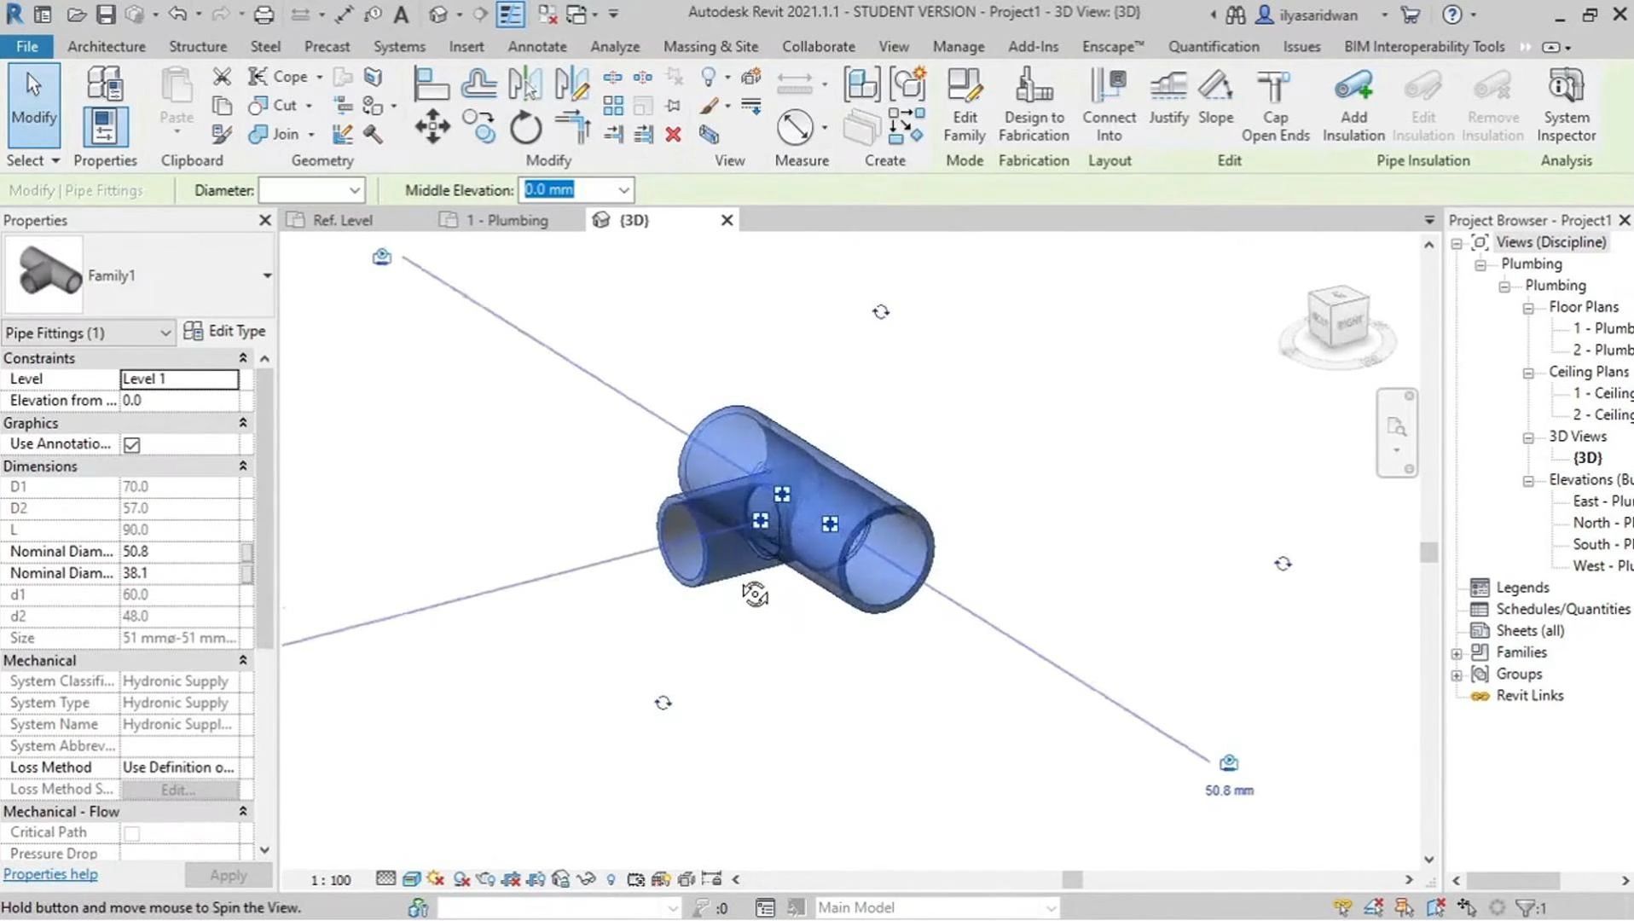Toggle the Use Annotation Scale checkbox
1634x921 pixels.
click(131, 444)
